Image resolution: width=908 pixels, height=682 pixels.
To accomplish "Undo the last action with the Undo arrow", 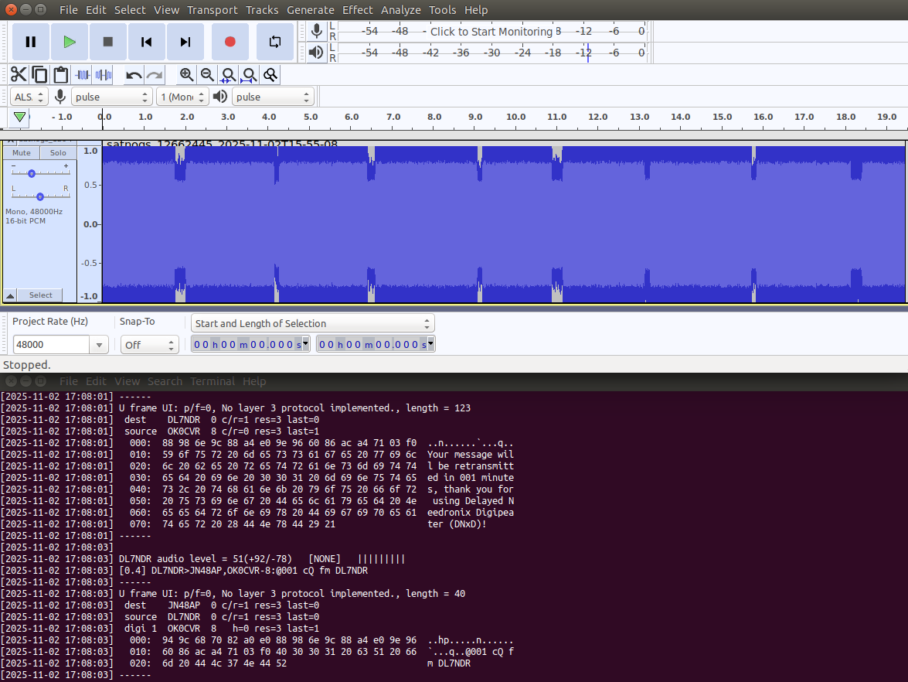I will (x=134, y=75).
